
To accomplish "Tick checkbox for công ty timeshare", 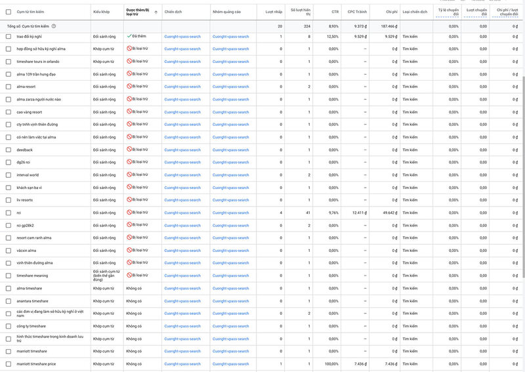I will point(9,326).
